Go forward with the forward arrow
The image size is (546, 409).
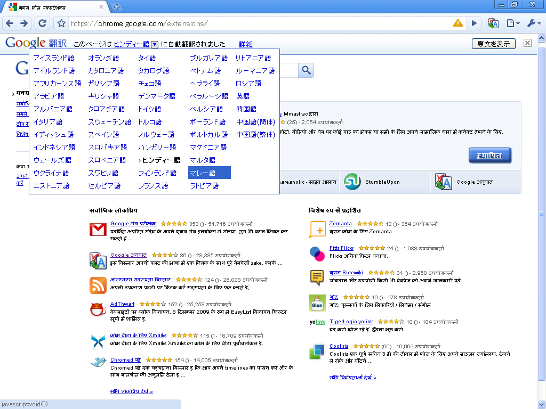coord(24,23)
